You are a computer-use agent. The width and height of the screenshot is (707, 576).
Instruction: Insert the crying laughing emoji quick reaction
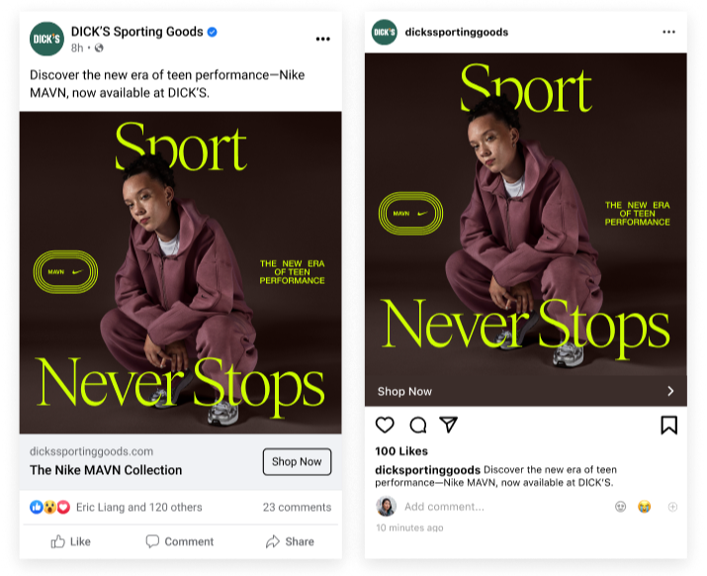(x=645, y=507)
